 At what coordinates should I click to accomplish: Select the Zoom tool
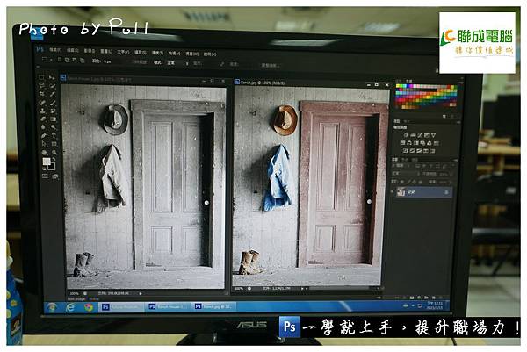click(54, 152)
